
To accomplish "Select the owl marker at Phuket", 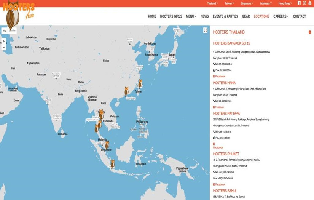I will (97, 128).
